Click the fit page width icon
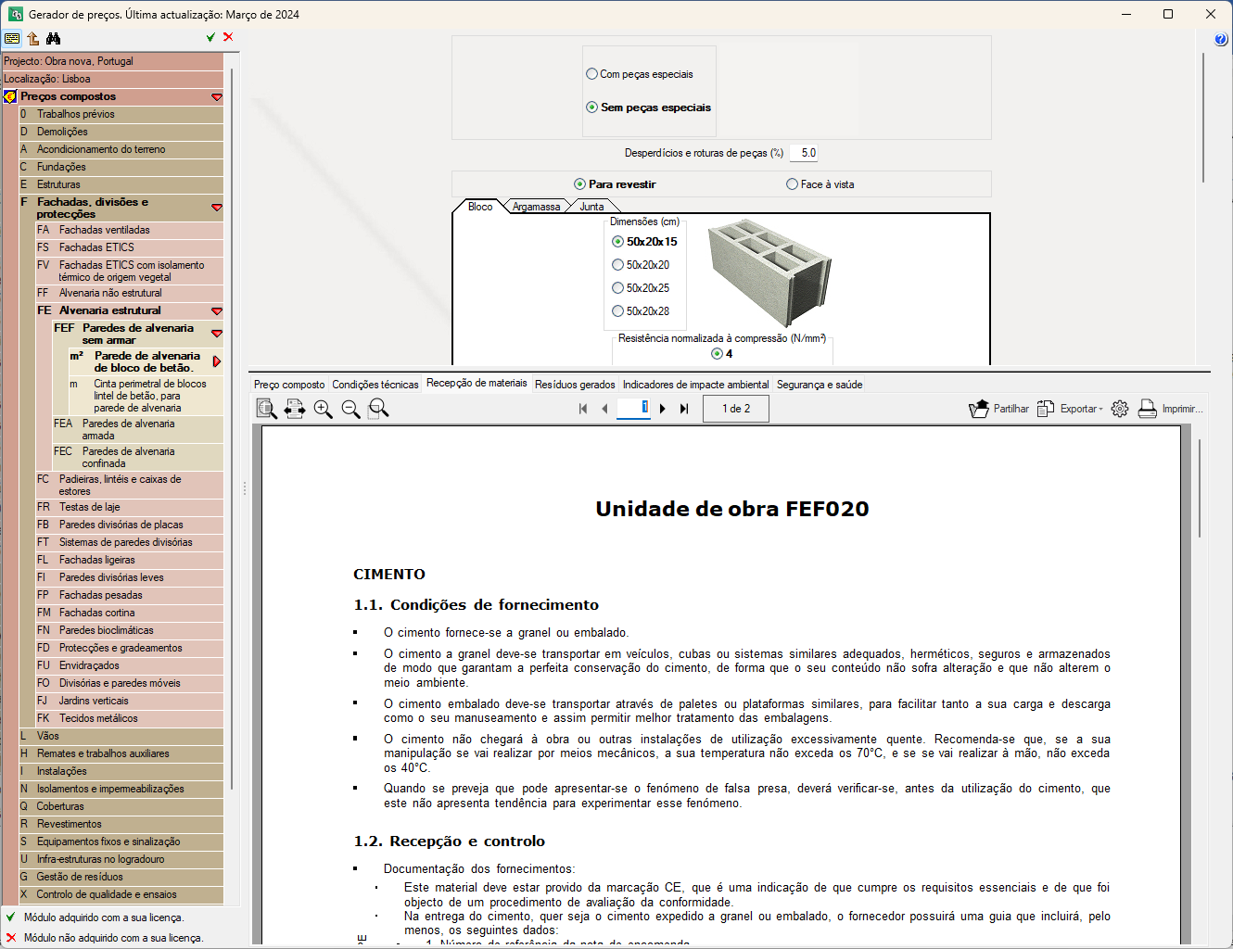 (295, 409)
